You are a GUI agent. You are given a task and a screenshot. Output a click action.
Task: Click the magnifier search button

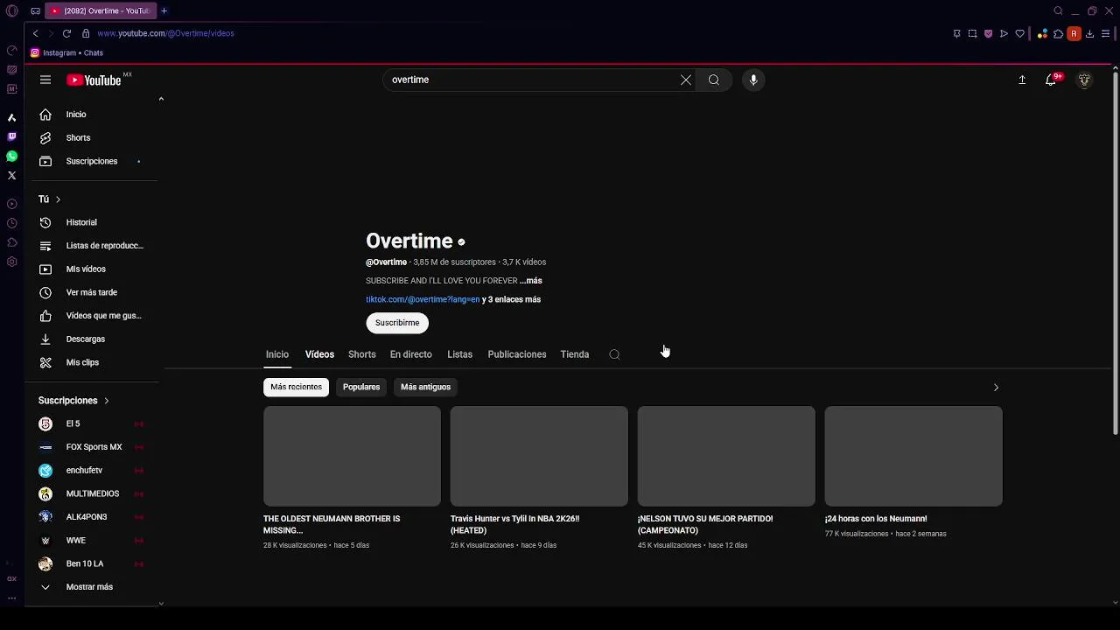tap(714, 80)
